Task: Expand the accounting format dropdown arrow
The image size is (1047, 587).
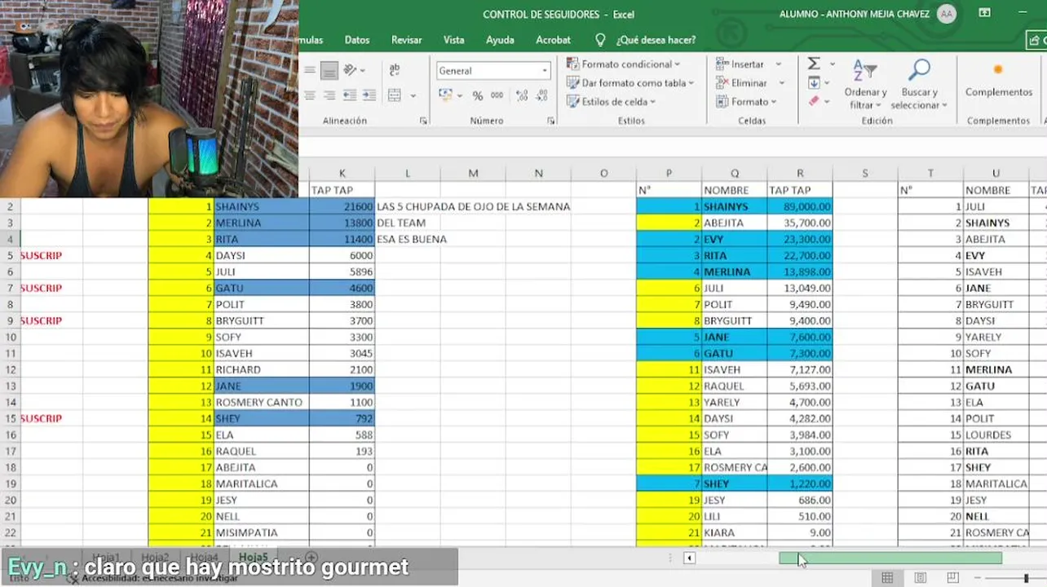Action: 460,96
